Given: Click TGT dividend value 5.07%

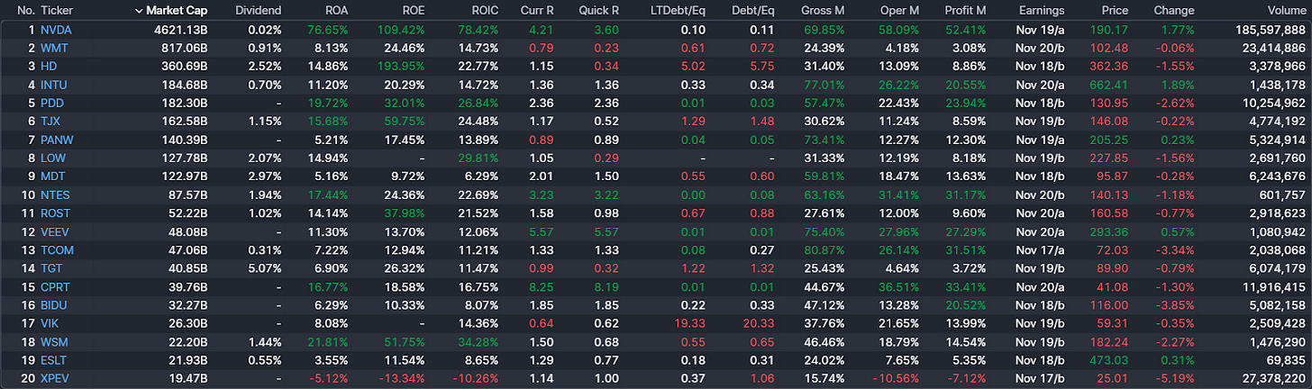Looking at the screenshot, I should tap(264, 268).
